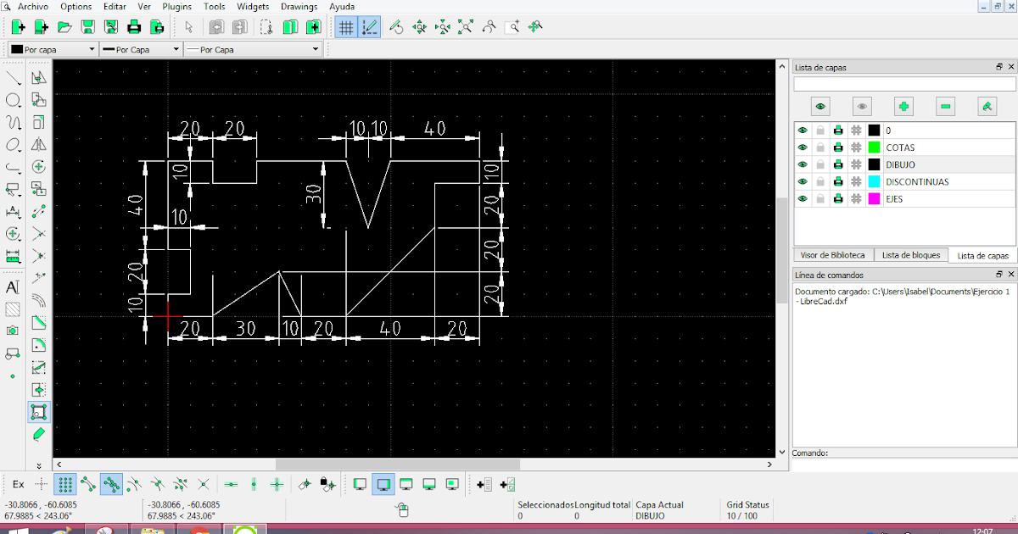Activate the Hatch tool
The image size is (1018, 534).
coord(12,309)
